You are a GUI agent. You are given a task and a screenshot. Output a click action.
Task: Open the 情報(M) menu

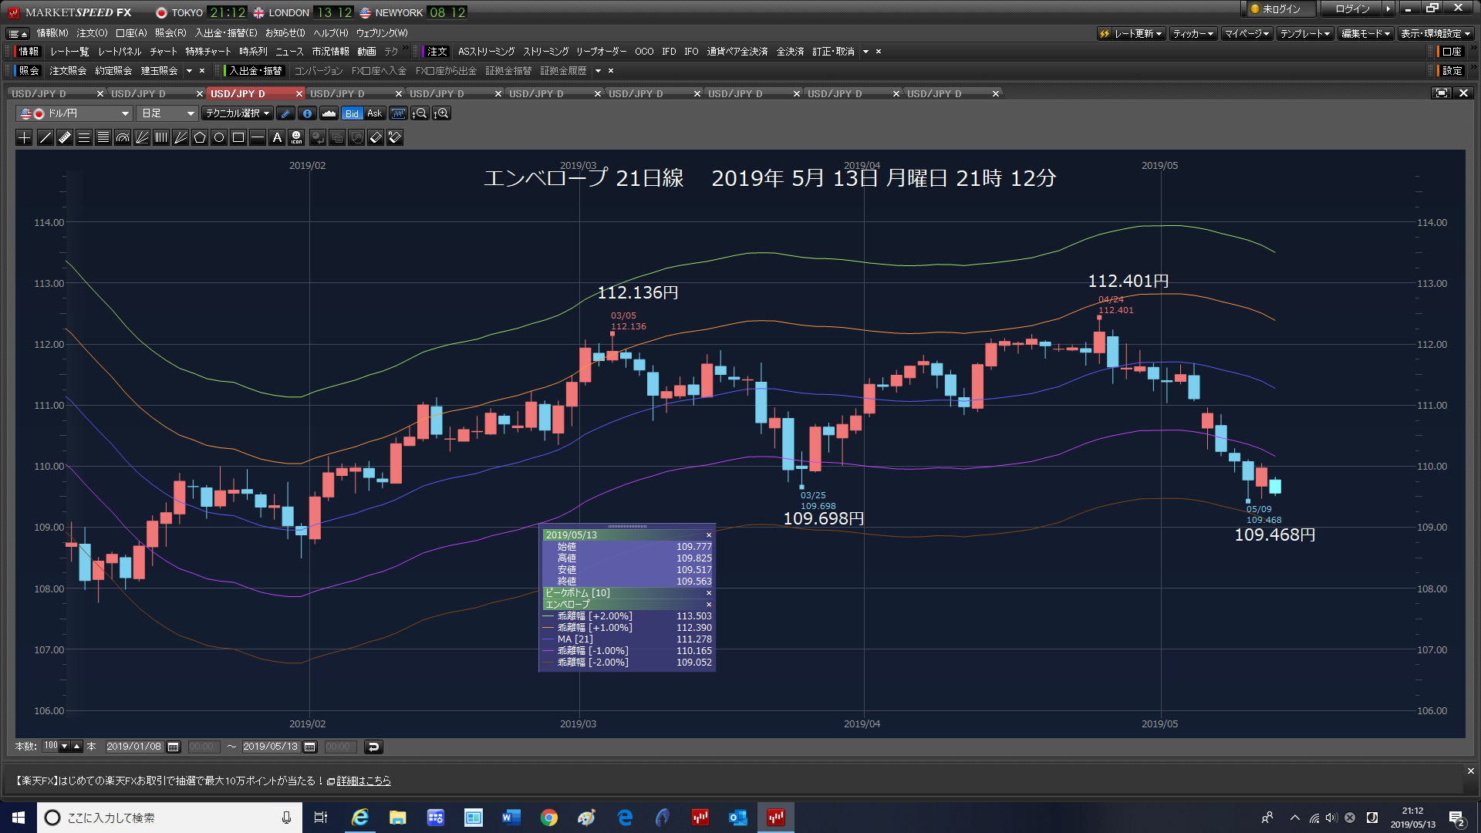tap(52, 33)
